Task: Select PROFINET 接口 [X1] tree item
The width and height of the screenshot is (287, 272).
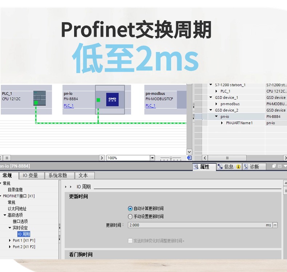Action: 19,196
